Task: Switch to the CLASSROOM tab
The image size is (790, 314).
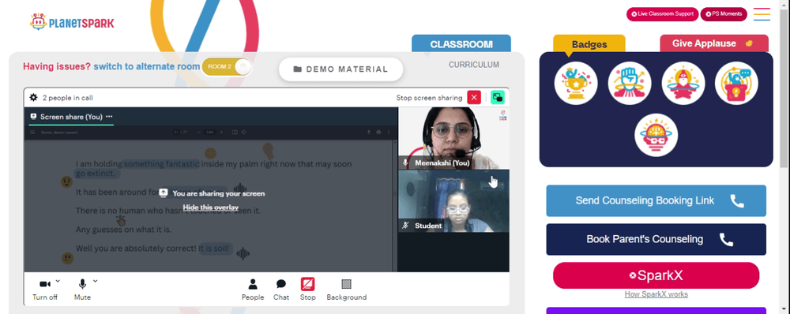Action: [461, 43]
